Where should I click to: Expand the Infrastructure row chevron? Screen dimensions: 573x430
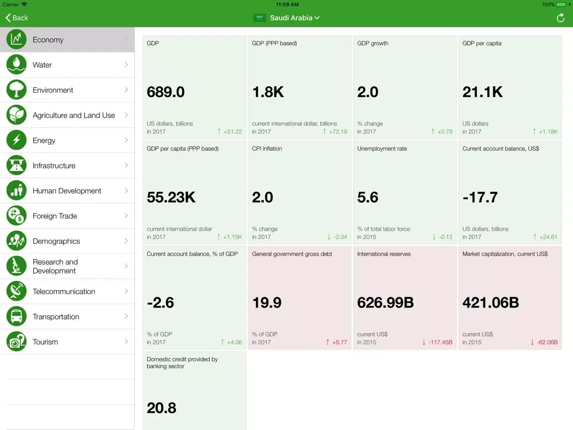(126, 165)
